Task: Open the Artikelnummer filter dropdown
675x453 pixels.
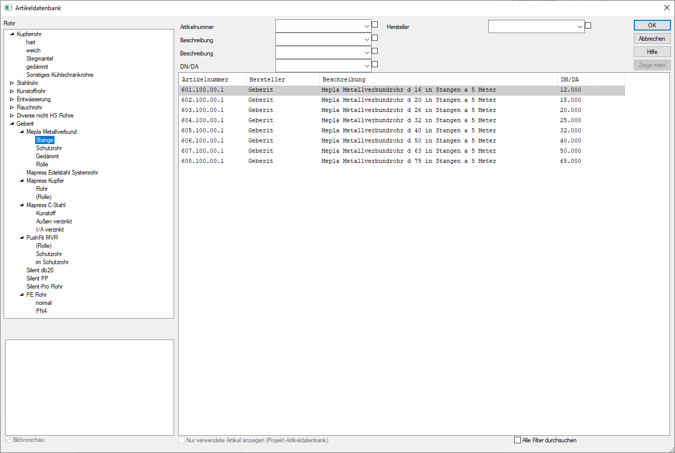Action: [368, 26]
